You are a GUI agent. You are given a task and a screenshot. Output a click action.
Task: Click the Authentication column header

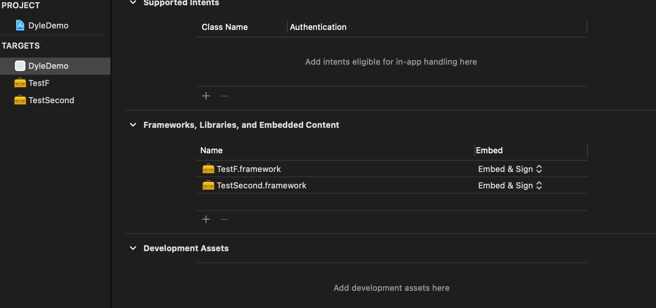tap(318, 27)
